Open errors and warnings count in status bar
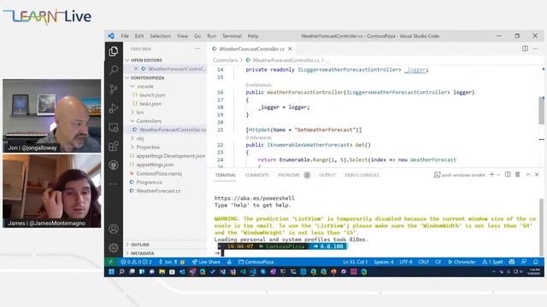 pos(137,262)
